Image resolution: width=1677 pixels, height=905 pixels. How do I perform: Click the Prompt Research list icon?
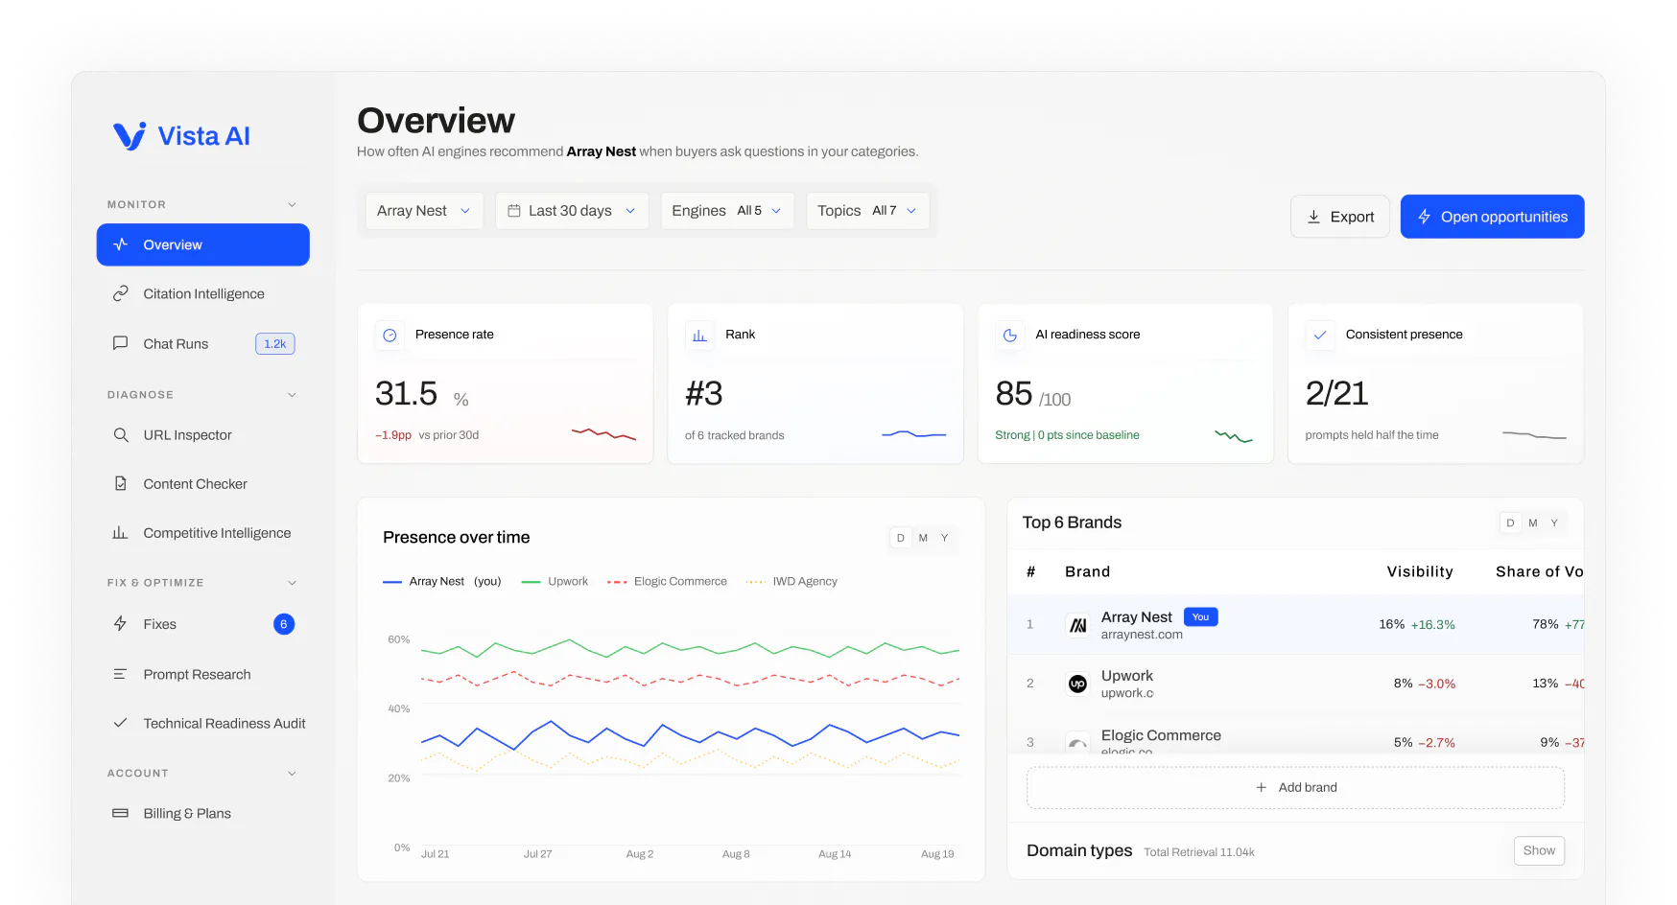pos(121,674)
